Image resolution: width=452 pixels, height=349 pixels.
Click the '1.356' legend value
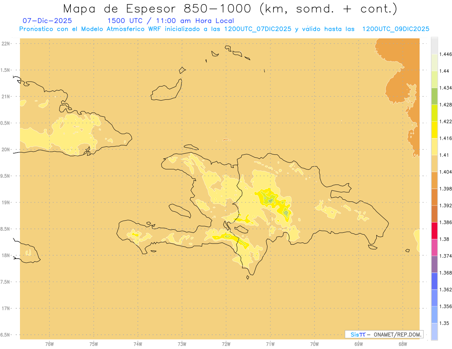446,306
